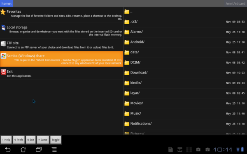Screen dimensions: 247x154
Task: Open Favorites star icon
Action: click(3, 12)
